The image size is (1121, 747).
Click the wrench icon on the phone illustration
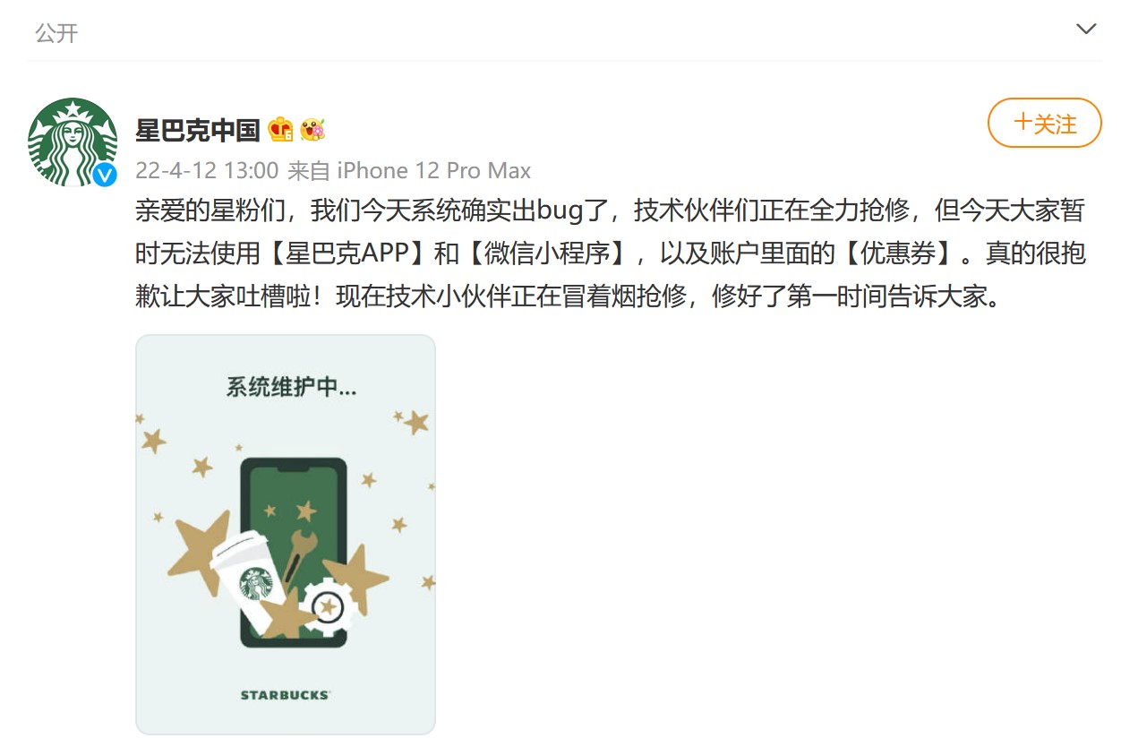click(x=295, y=555)
